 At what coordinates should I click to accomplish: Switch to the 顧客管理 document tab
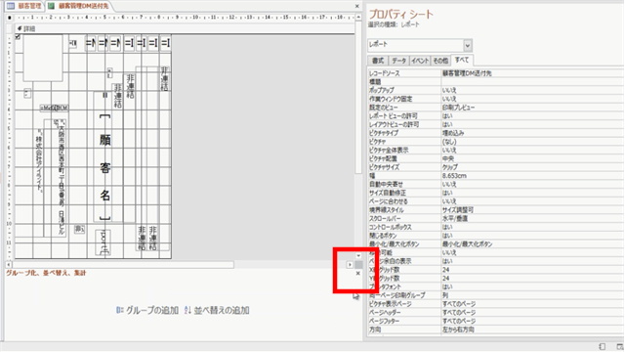coord(24,6)
